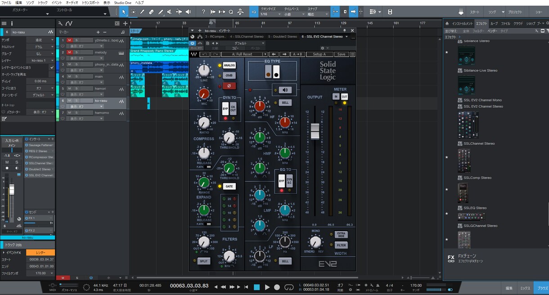Open the デフォルト preset dropdown
The width and height of the screenshot is (549, 295).
coord(243,43)
